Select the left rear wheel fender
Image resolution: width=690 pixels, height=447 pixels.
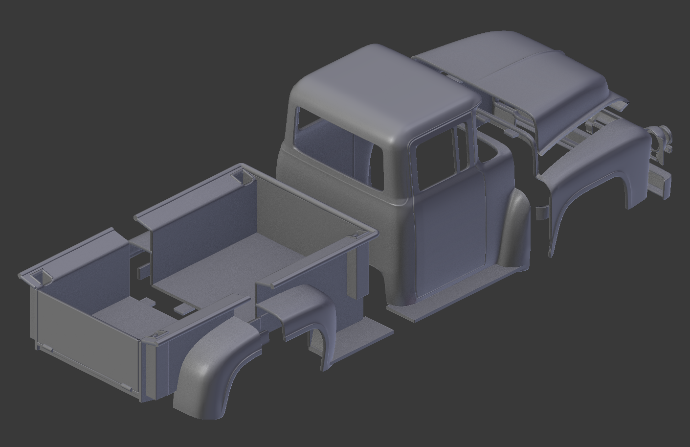click(215, 372)
